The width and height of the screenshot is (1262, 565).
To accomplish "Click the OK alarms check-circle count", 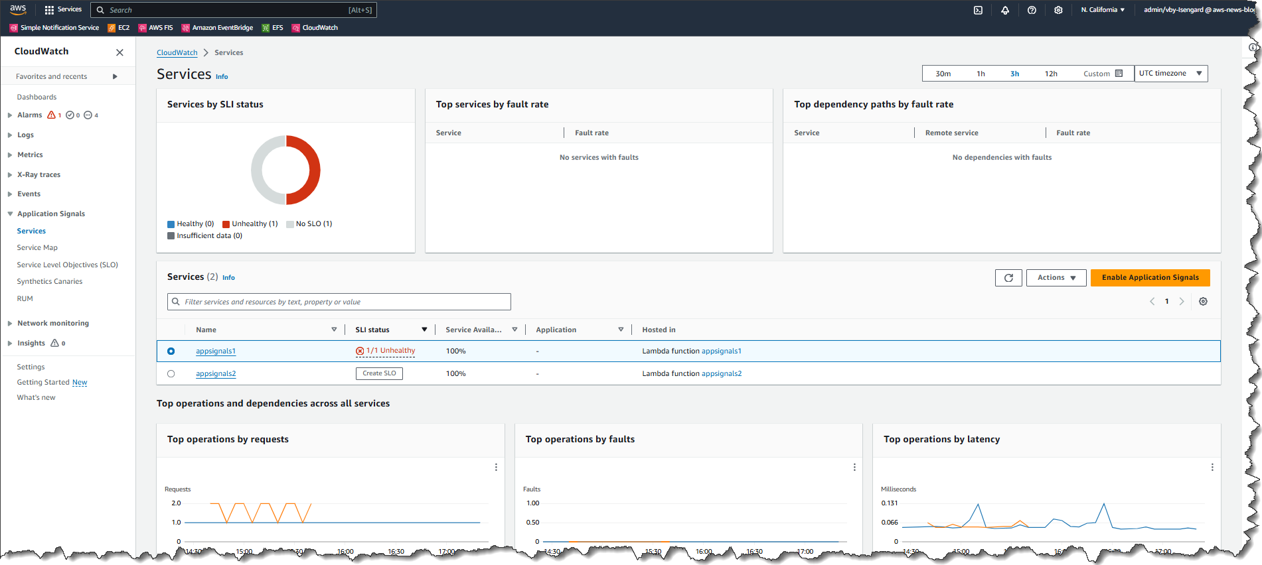I will pyautogui.click(x=73, y=115).
